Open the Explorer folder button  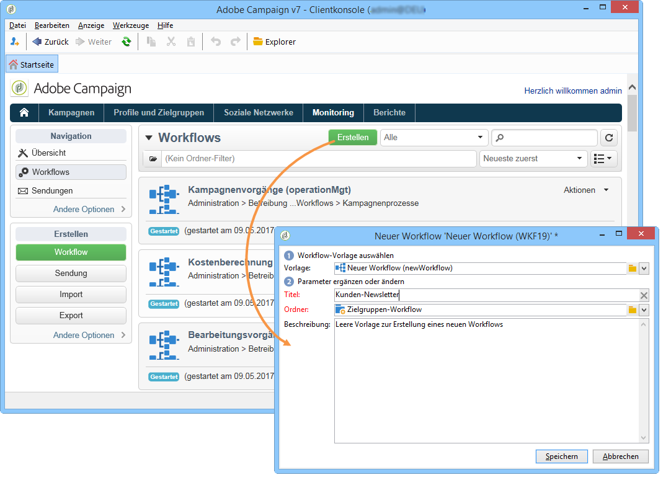274,42
